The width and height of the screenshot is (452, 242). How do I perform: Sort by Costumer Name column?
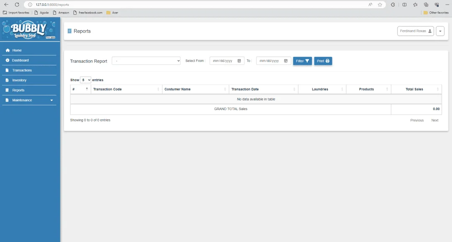pos(196,89)
